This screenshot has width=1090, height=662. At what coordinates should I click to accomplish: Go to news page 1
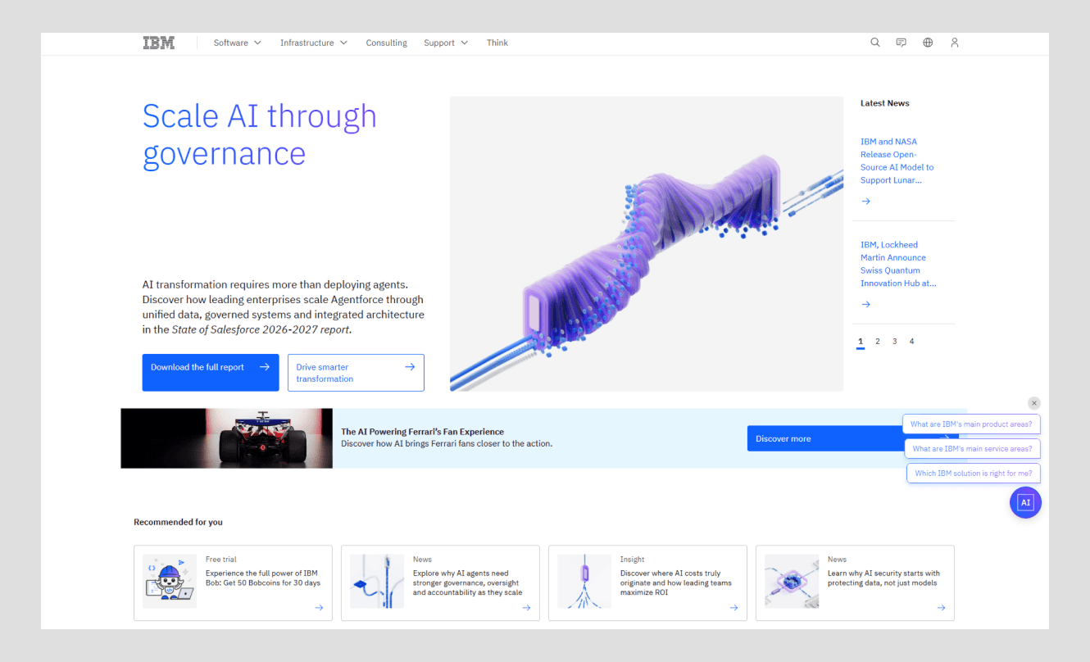861,342
